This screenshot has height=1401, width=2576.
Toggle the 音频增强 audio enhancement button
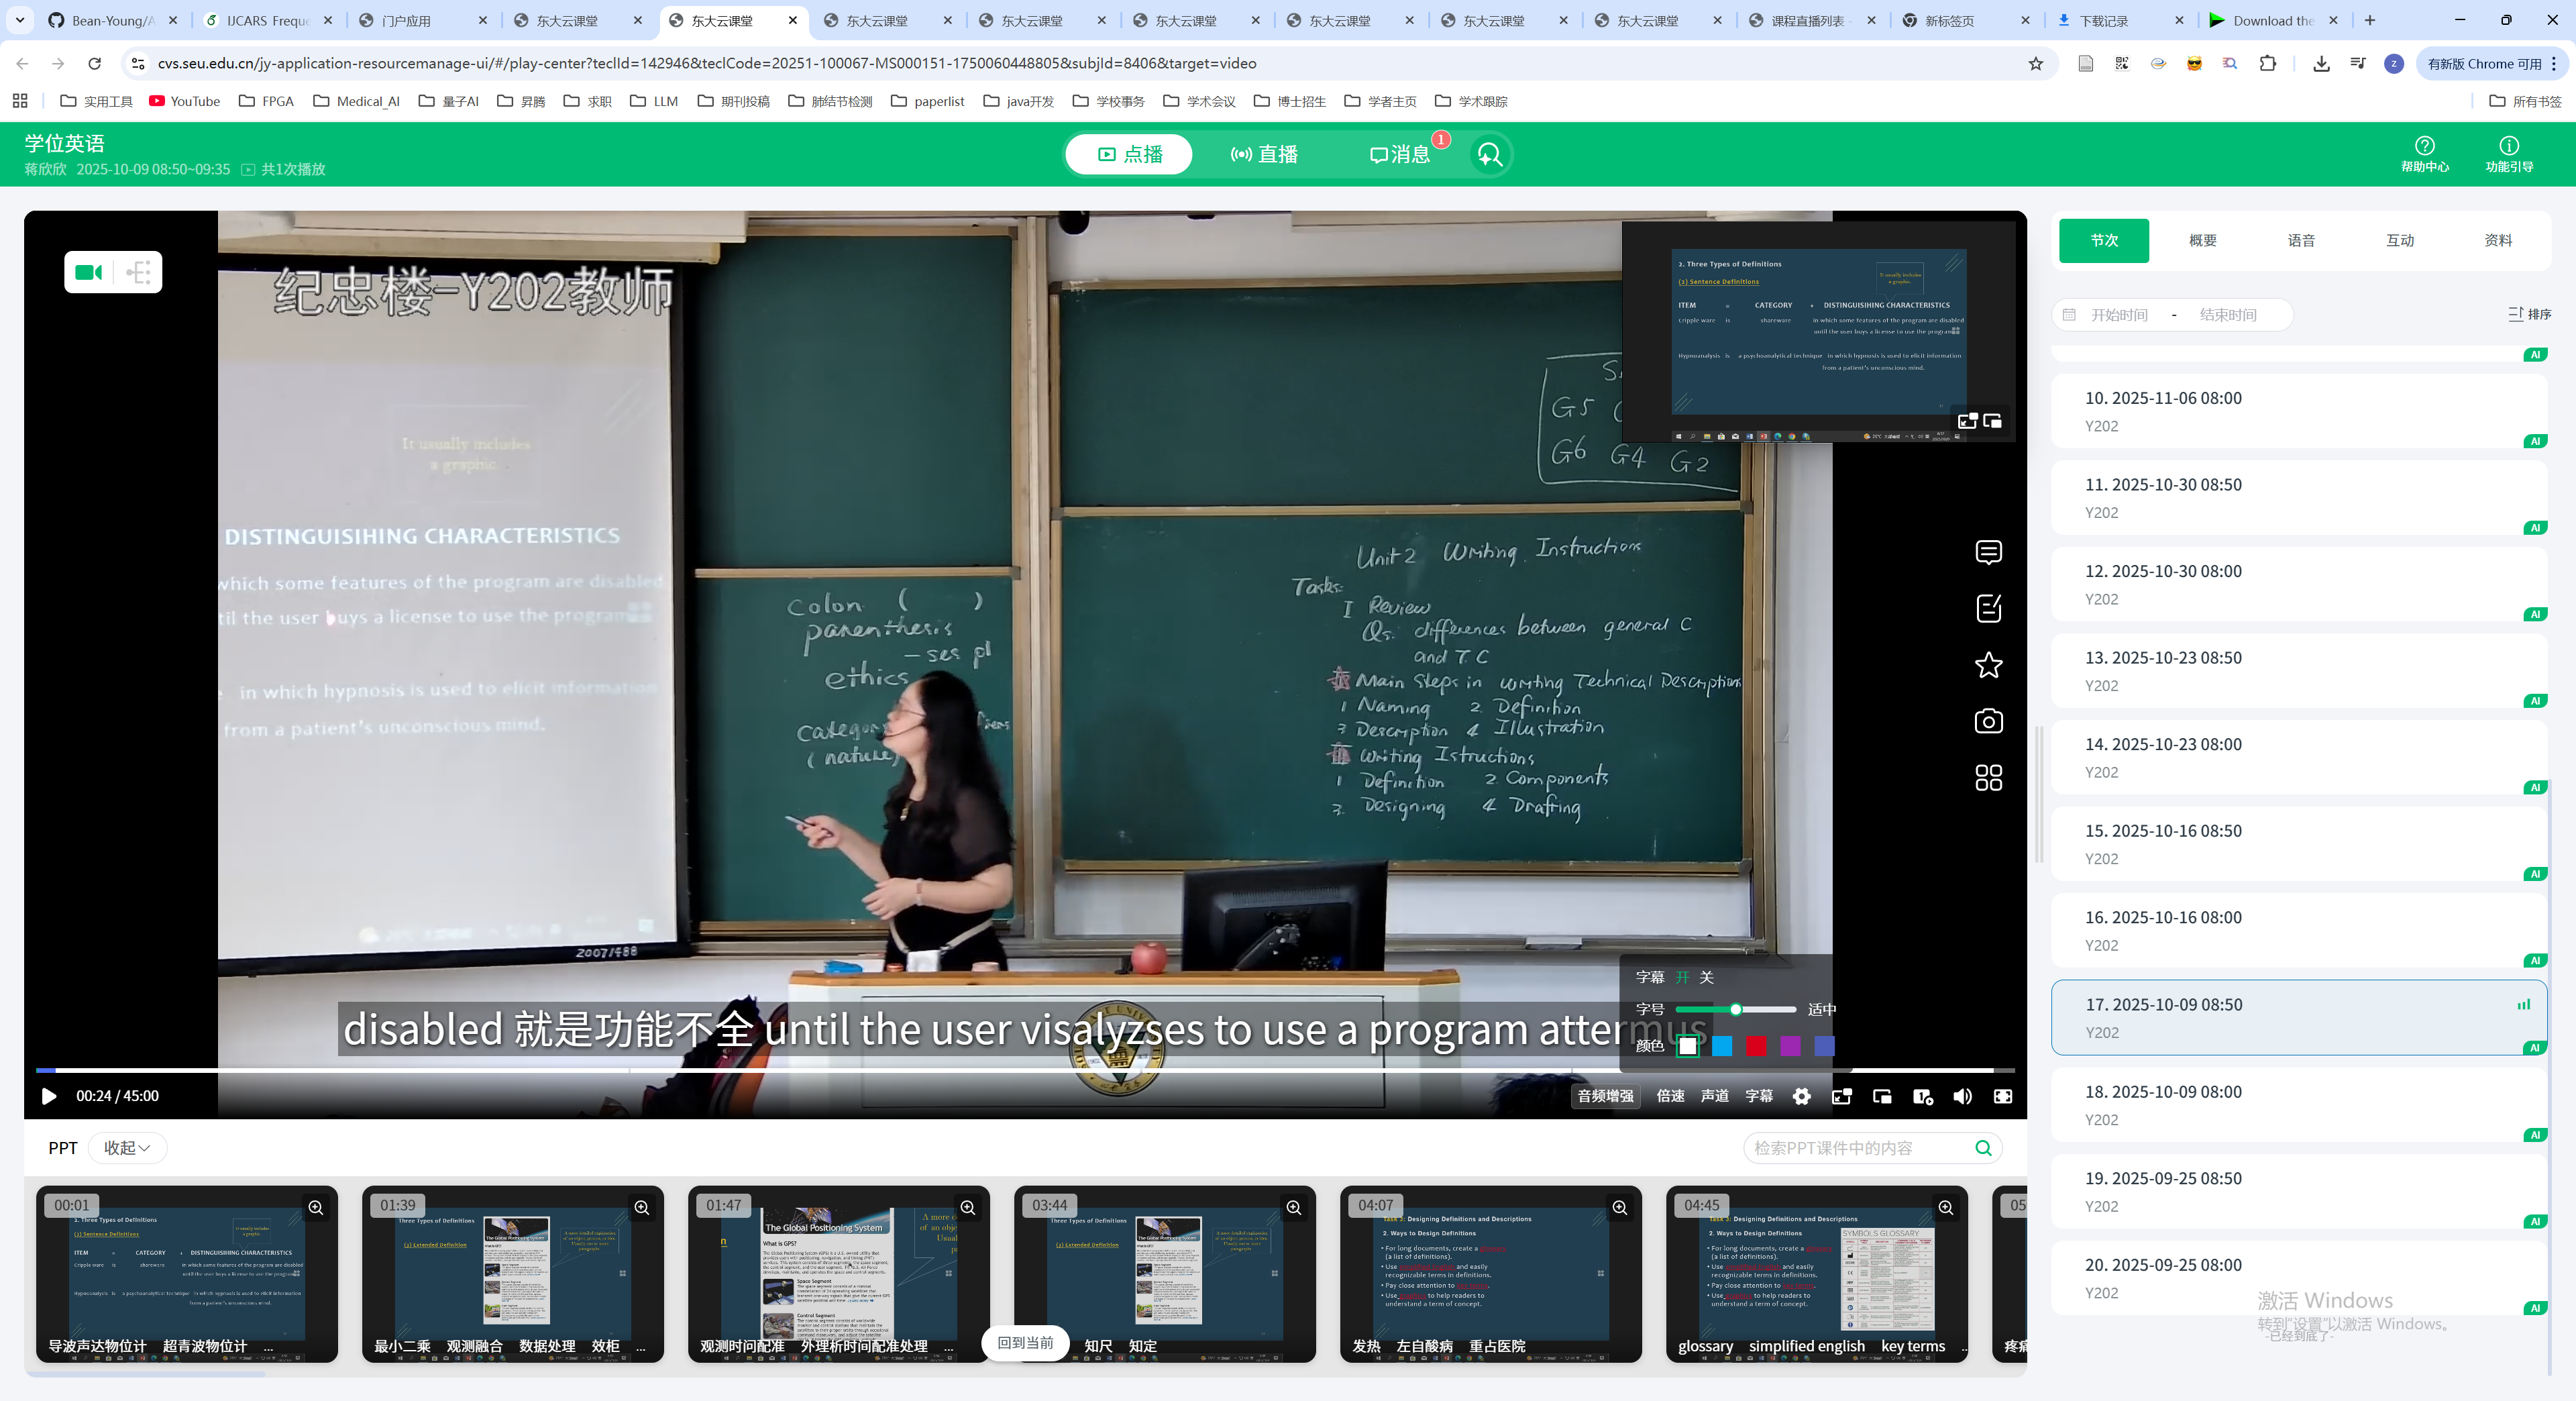point(1605,1096)
